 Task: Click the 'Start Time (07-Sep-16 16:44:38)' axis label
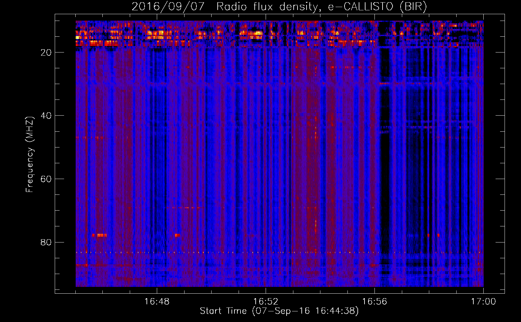[279, 311]
